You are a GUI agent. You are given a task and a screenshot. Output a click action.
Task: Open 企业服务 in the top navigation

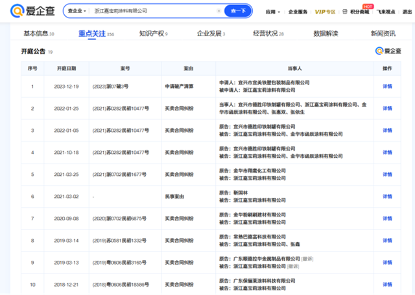(x=298, y=12)
